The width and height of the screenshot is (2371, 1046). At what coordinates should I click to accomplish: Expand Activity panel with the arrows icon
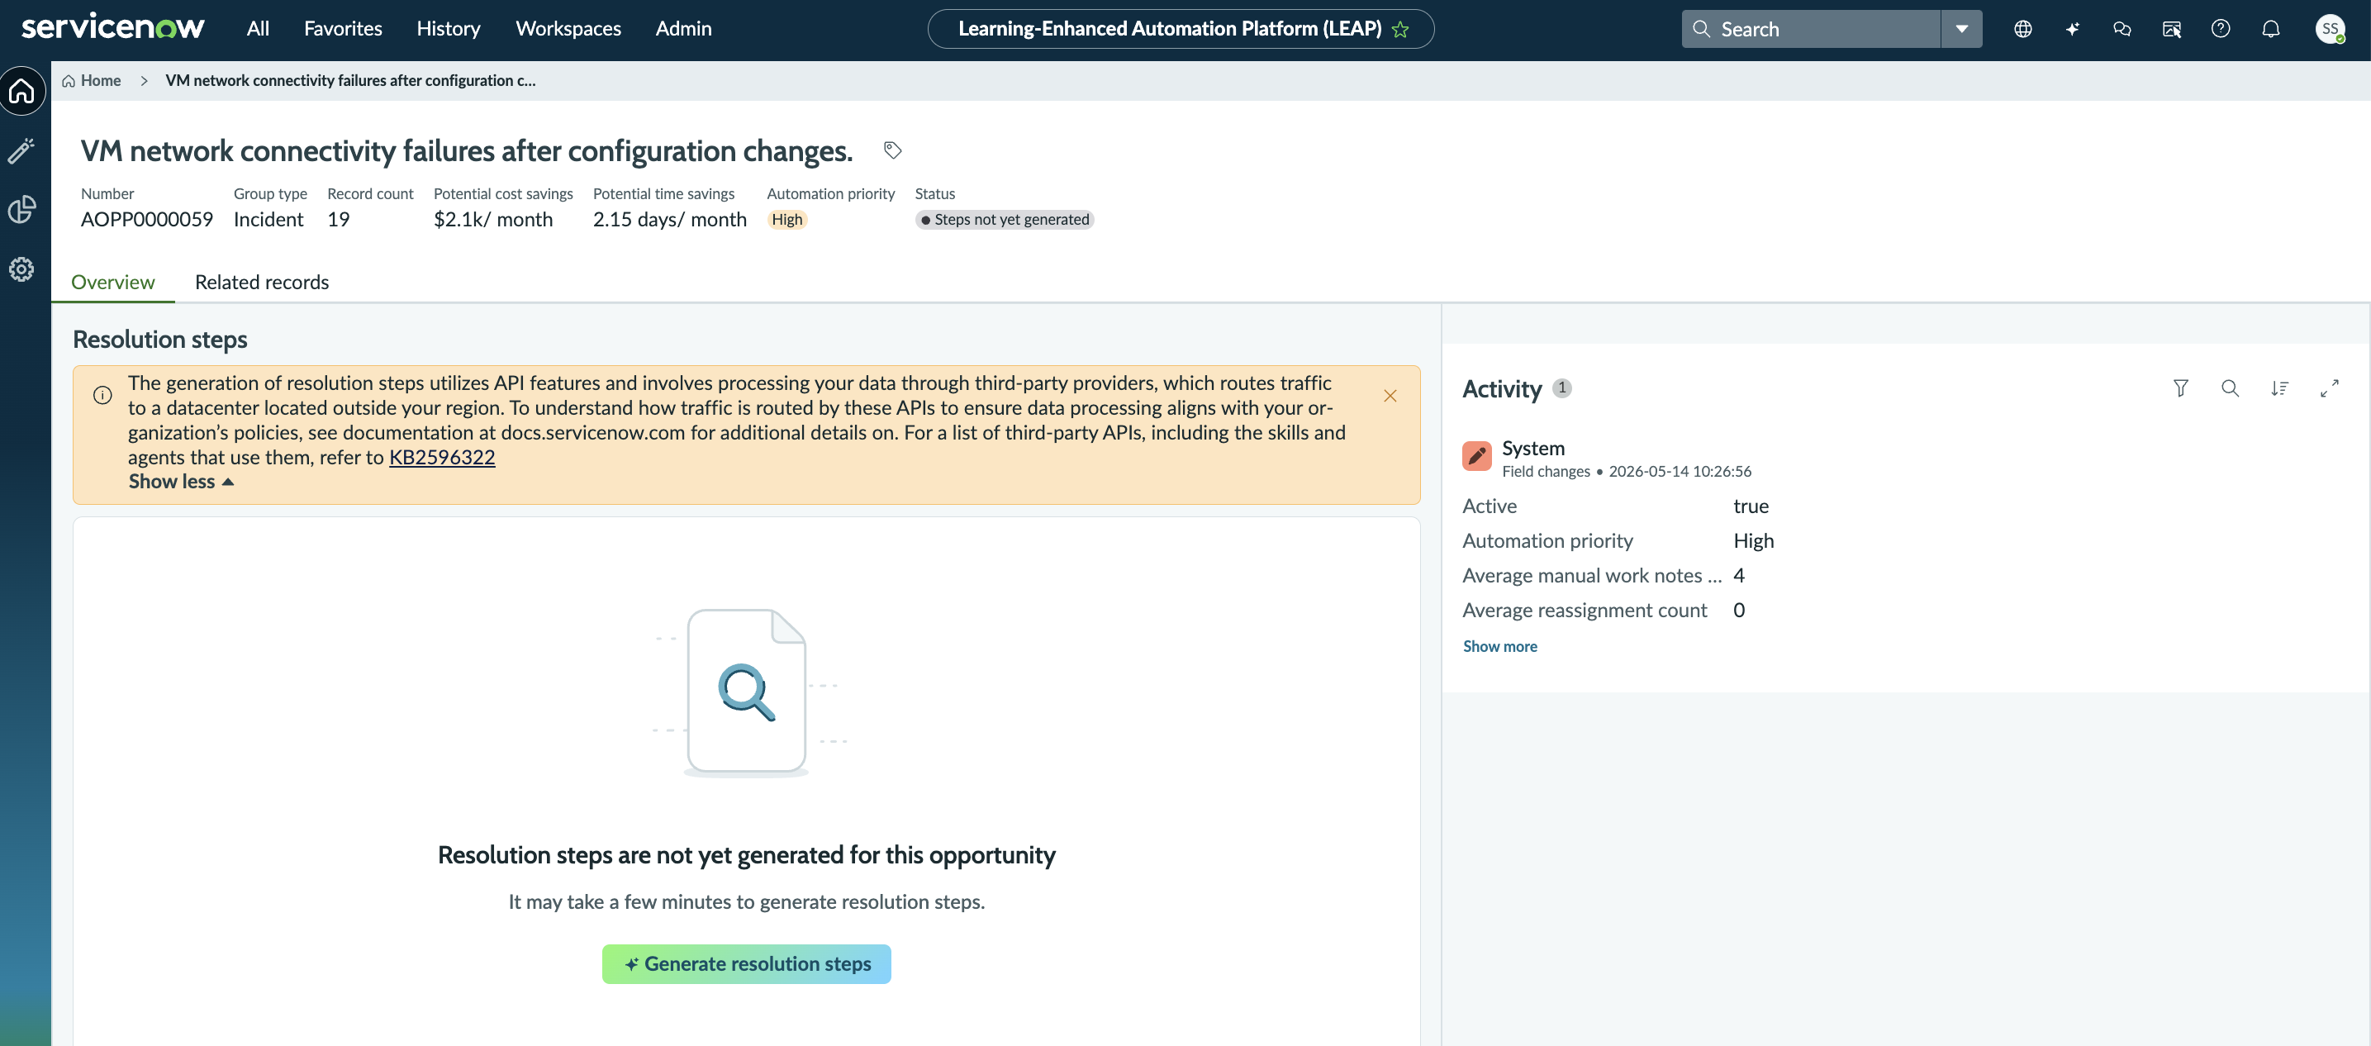[x=2330, y=388]
